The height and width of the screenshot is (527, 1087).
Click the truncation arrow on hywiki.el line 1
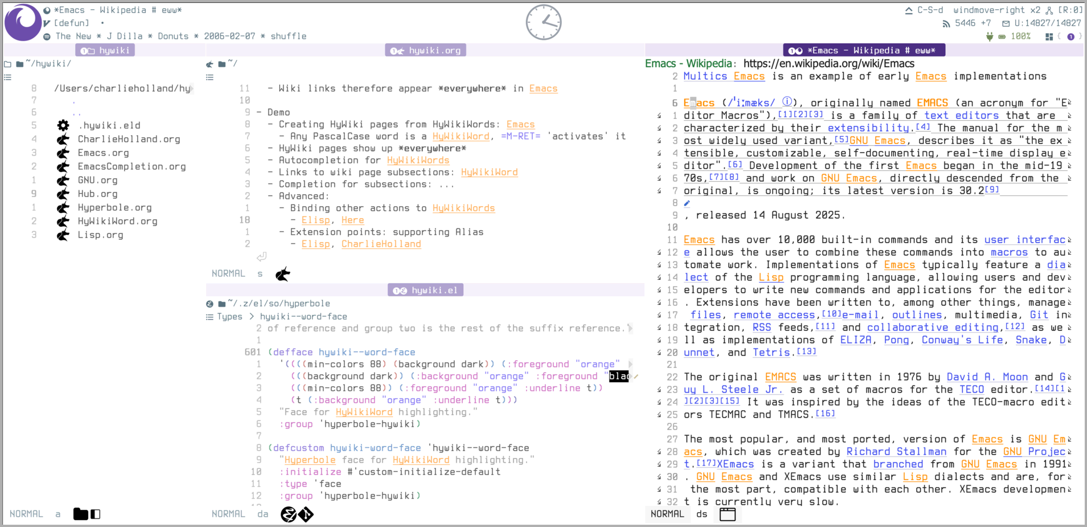pos(630,364)
